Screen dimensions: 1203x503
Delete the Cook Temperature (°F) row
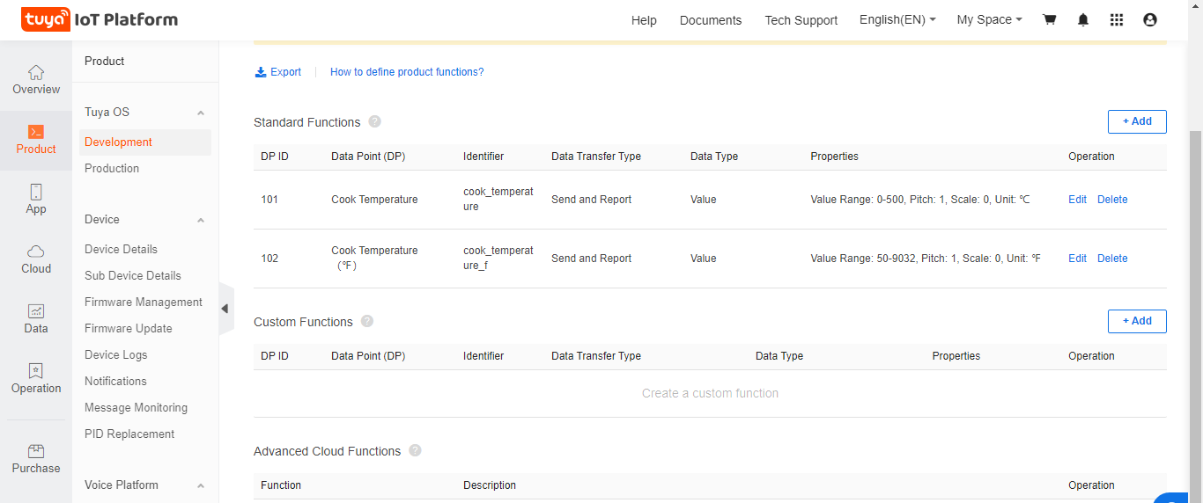[1111, 259]
